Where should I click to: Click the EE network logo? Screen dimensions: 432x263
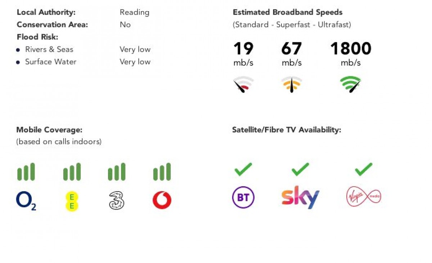click(x=72, y=201)
